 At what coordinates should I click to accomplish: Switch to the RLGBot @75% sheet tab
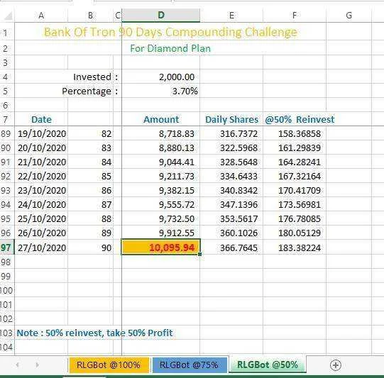click(189, 365)
